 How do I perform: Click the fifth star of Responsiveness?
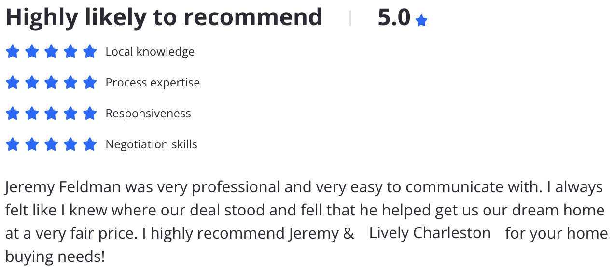pos(90,114)
